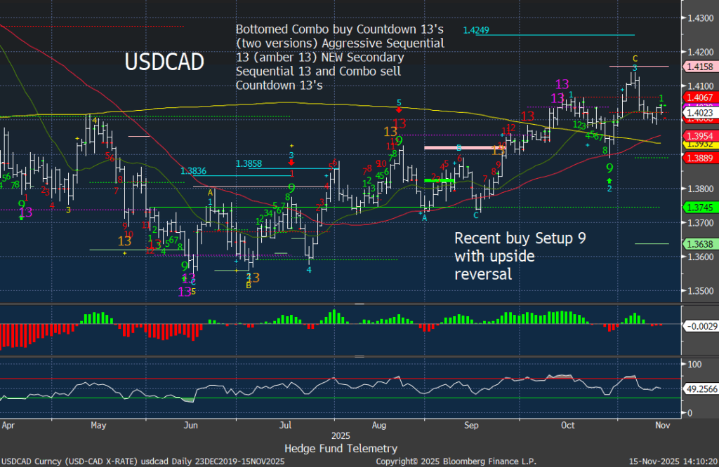This screenshot has width=719, height=467.
Task: Select the cyan C label at the October high
Action: click(x=634, y=58)
